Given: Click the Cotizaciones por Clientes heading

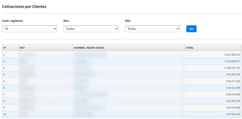Looking at the screenshot, I should coord(24,7).
